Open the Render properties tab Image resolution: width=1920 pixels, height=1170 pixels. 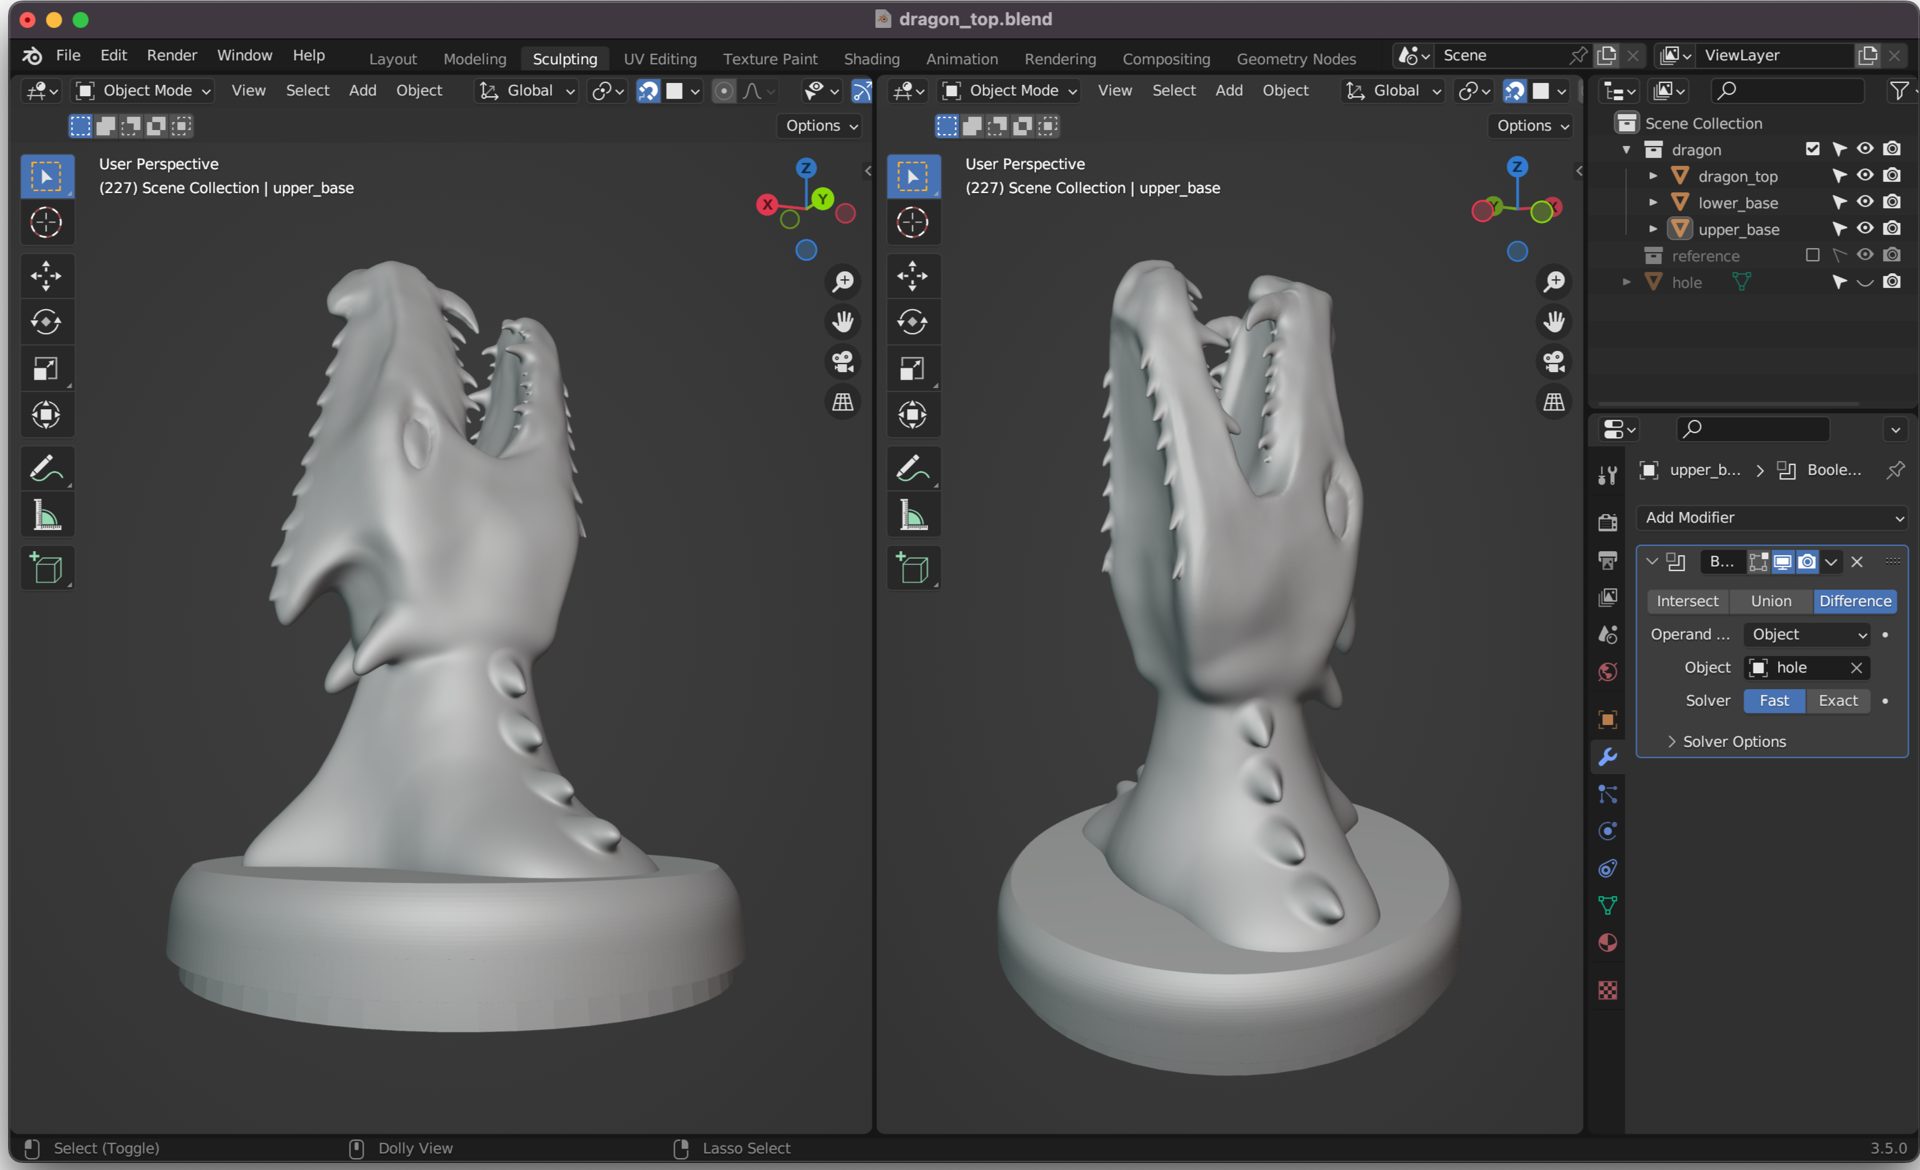tap(1608, 522)
